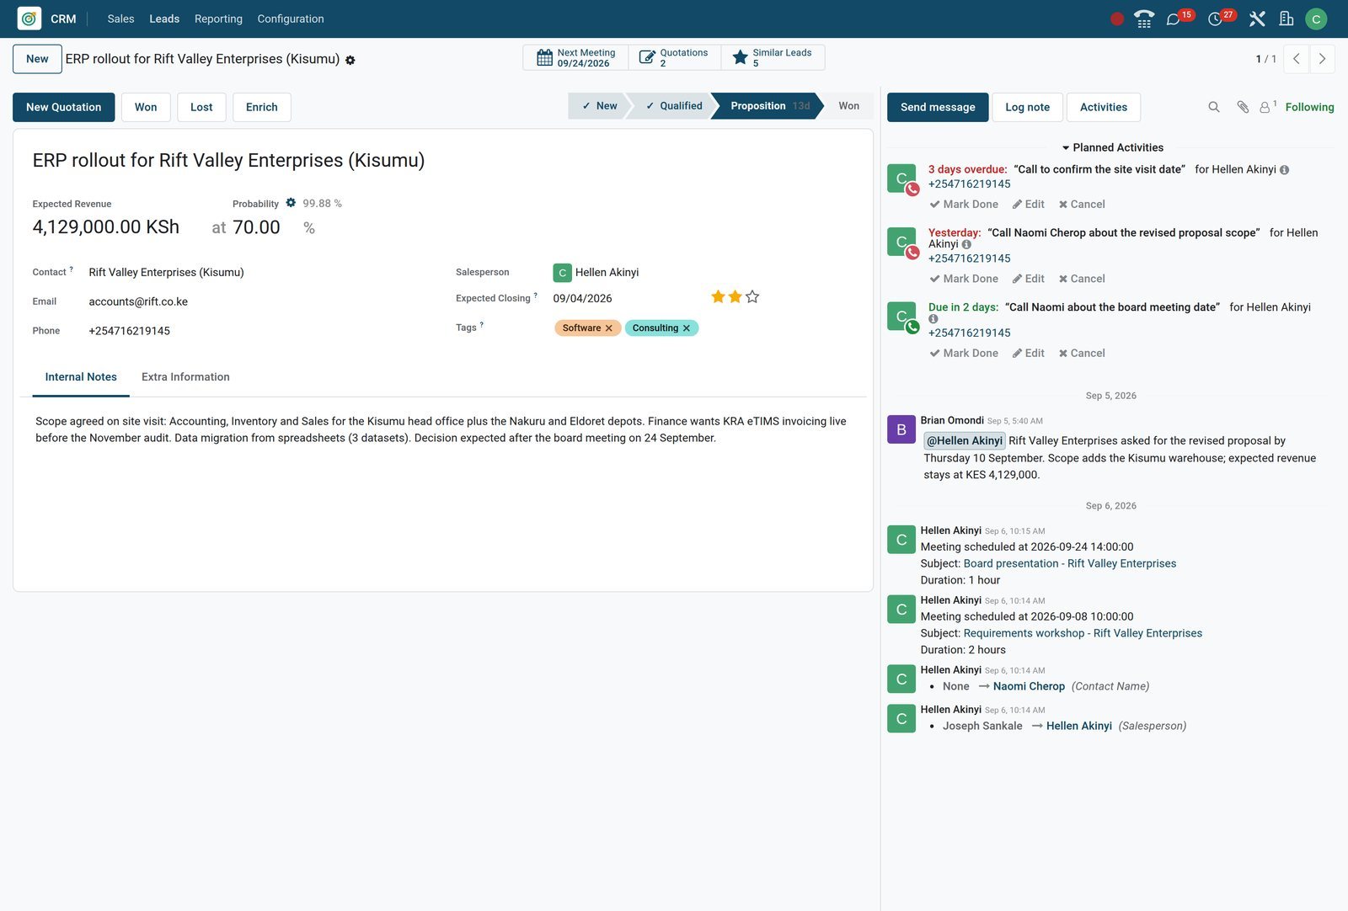This screenshot has width=1348, height=911.
Task: Set priority to the third star
Action: click(x=752, y=296)
